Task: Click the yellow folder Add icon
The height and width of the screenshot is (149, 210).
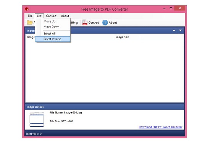Action: click(30, 23)
